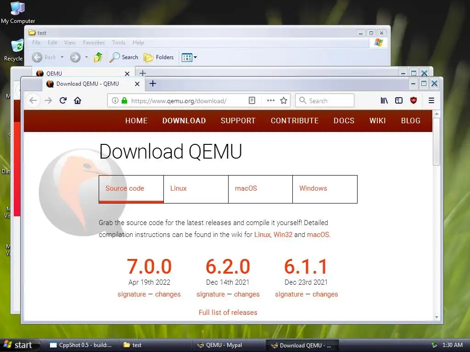
Task: Open Favorites menu in test window
Action: click(x=94, y=43)
